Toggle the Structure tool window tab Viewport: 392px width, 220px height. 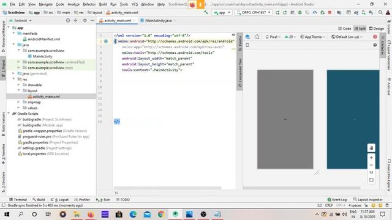[x=3, y=182]
